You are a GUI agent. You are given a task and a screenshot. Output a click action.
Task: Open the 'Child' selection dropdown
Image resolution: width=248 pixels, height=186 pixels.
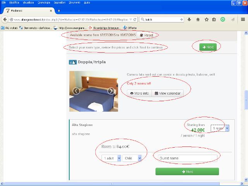click(132, 158)
